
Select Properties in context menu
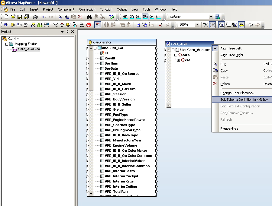pyautogui.click(x=242, y=128)
